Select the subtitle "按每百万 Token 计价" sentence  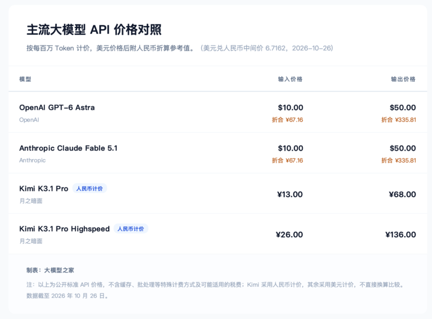(x=111, y=48)
